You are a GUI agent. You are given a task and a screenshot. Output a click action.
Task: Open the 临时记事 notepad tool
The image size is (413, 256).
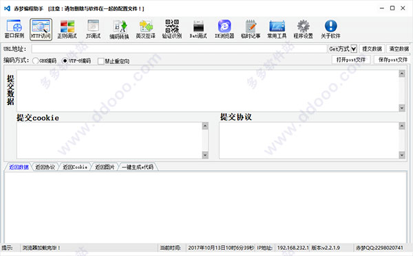point(251,29)
